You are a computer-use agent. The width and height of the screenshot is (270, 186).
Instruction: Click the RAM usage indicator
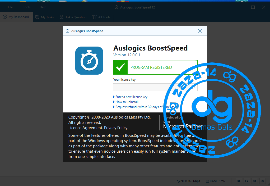point(215,181)
